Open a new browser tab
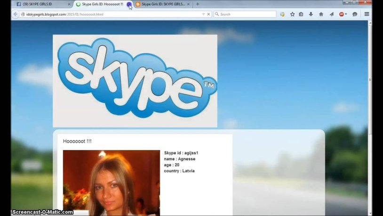Viewport: 383px width, 216px height. [198, 4]
